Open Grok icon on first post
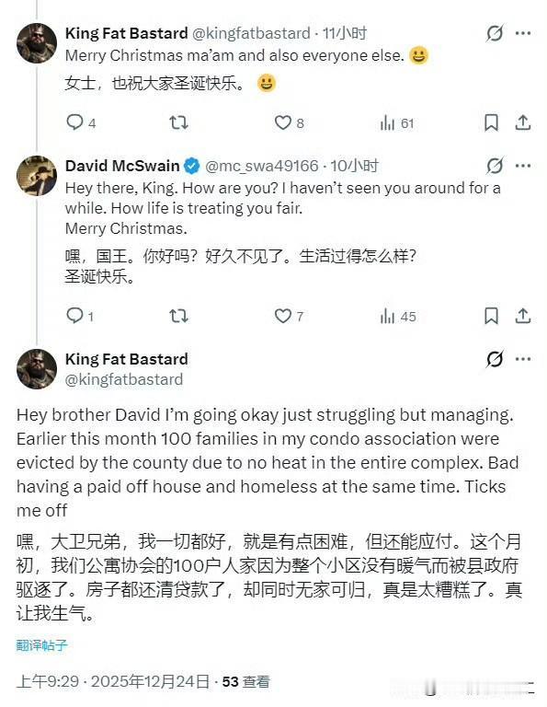The height and width of the screenshot is (707, 547). (x=495, y=33)
